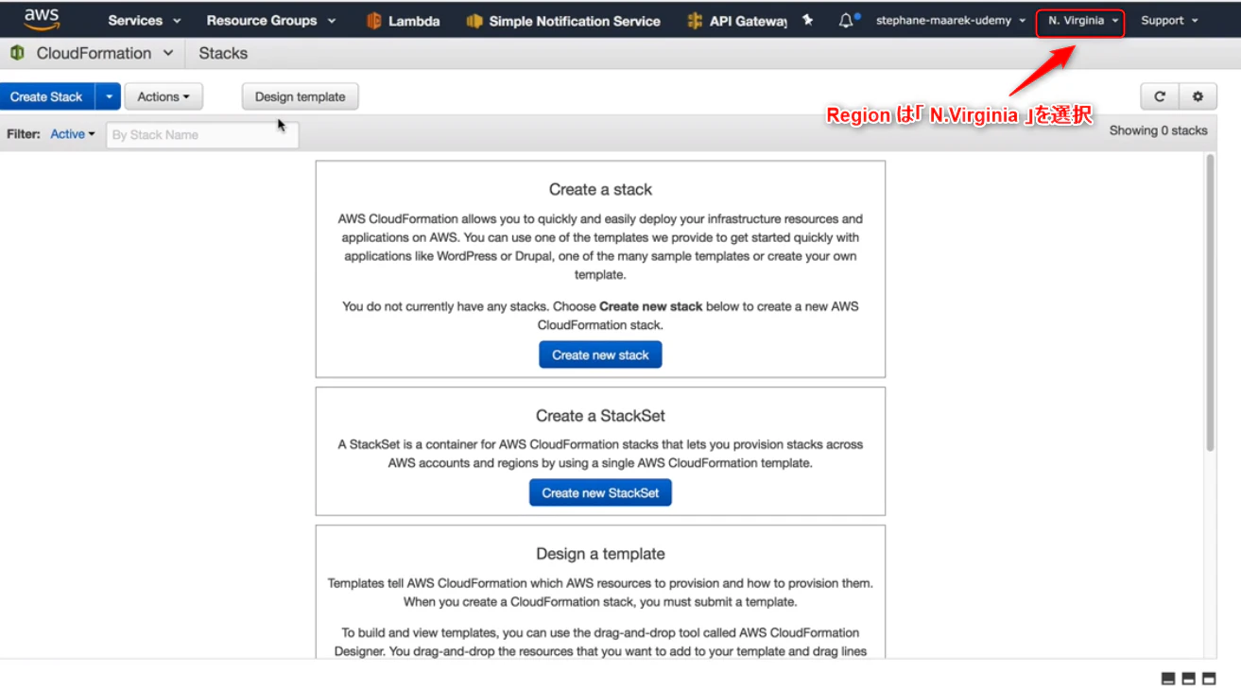This screenshot has height=690, width=1241.
Task: Open the notifications bell icon
Action: tap(846, 20)
